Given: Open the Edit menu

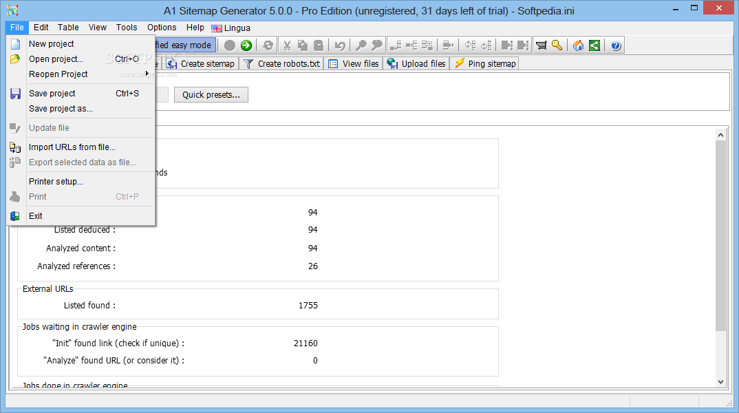Looking at the screenshot, I should (x=41, y=28).
